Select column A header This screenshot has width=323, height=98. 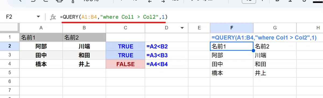point(41,28)
